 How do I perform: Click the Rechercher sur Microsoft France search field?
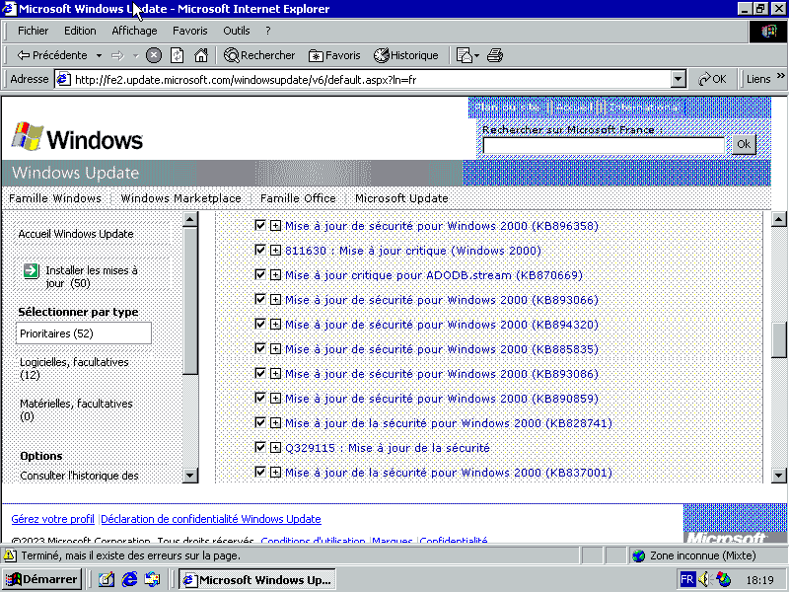604,145
